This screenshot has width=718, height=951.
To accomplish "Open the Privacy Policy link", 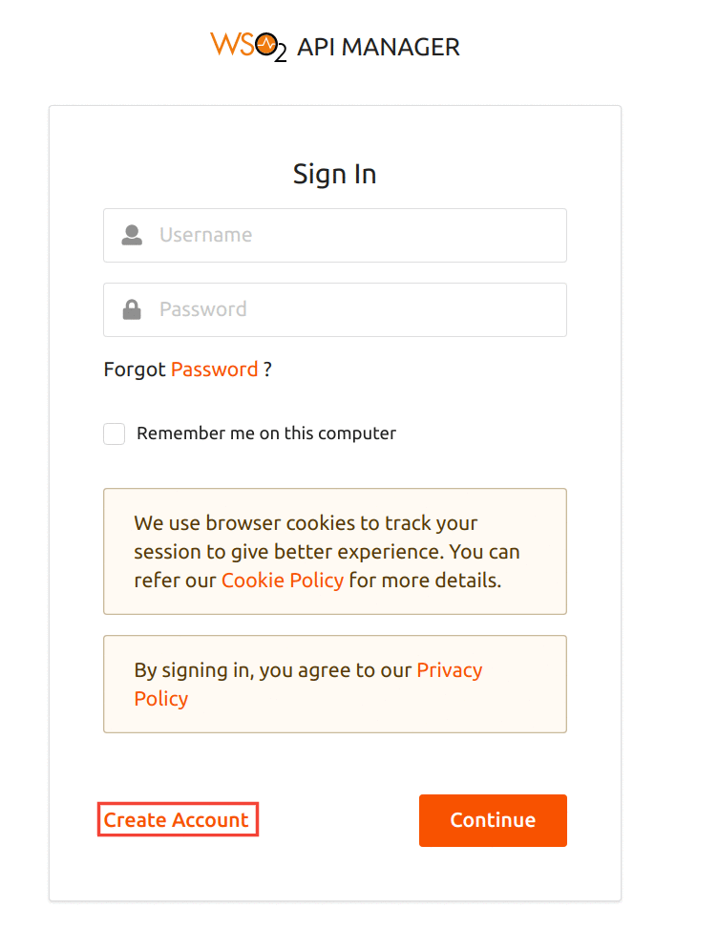I will click(308, 685).
